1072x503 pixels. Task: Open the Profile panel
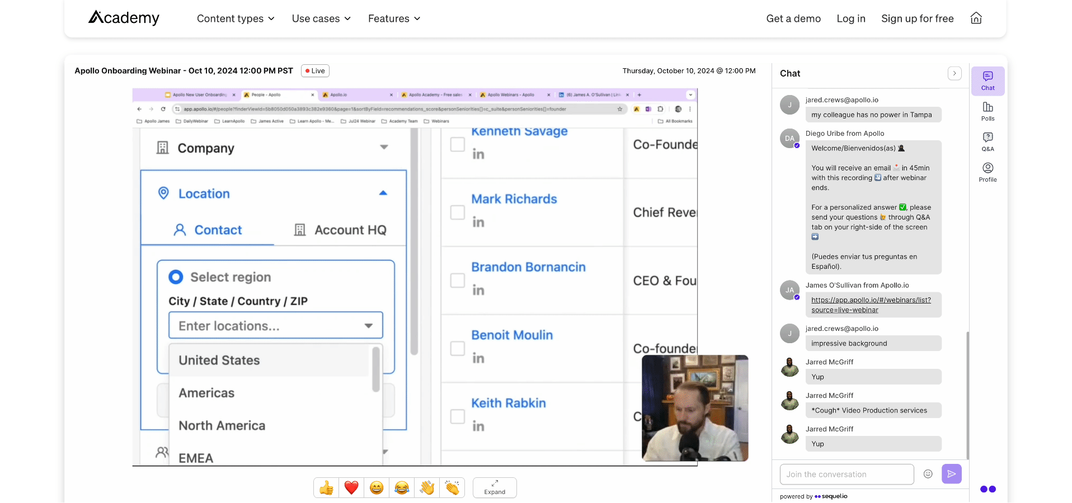tap(988, 172)
